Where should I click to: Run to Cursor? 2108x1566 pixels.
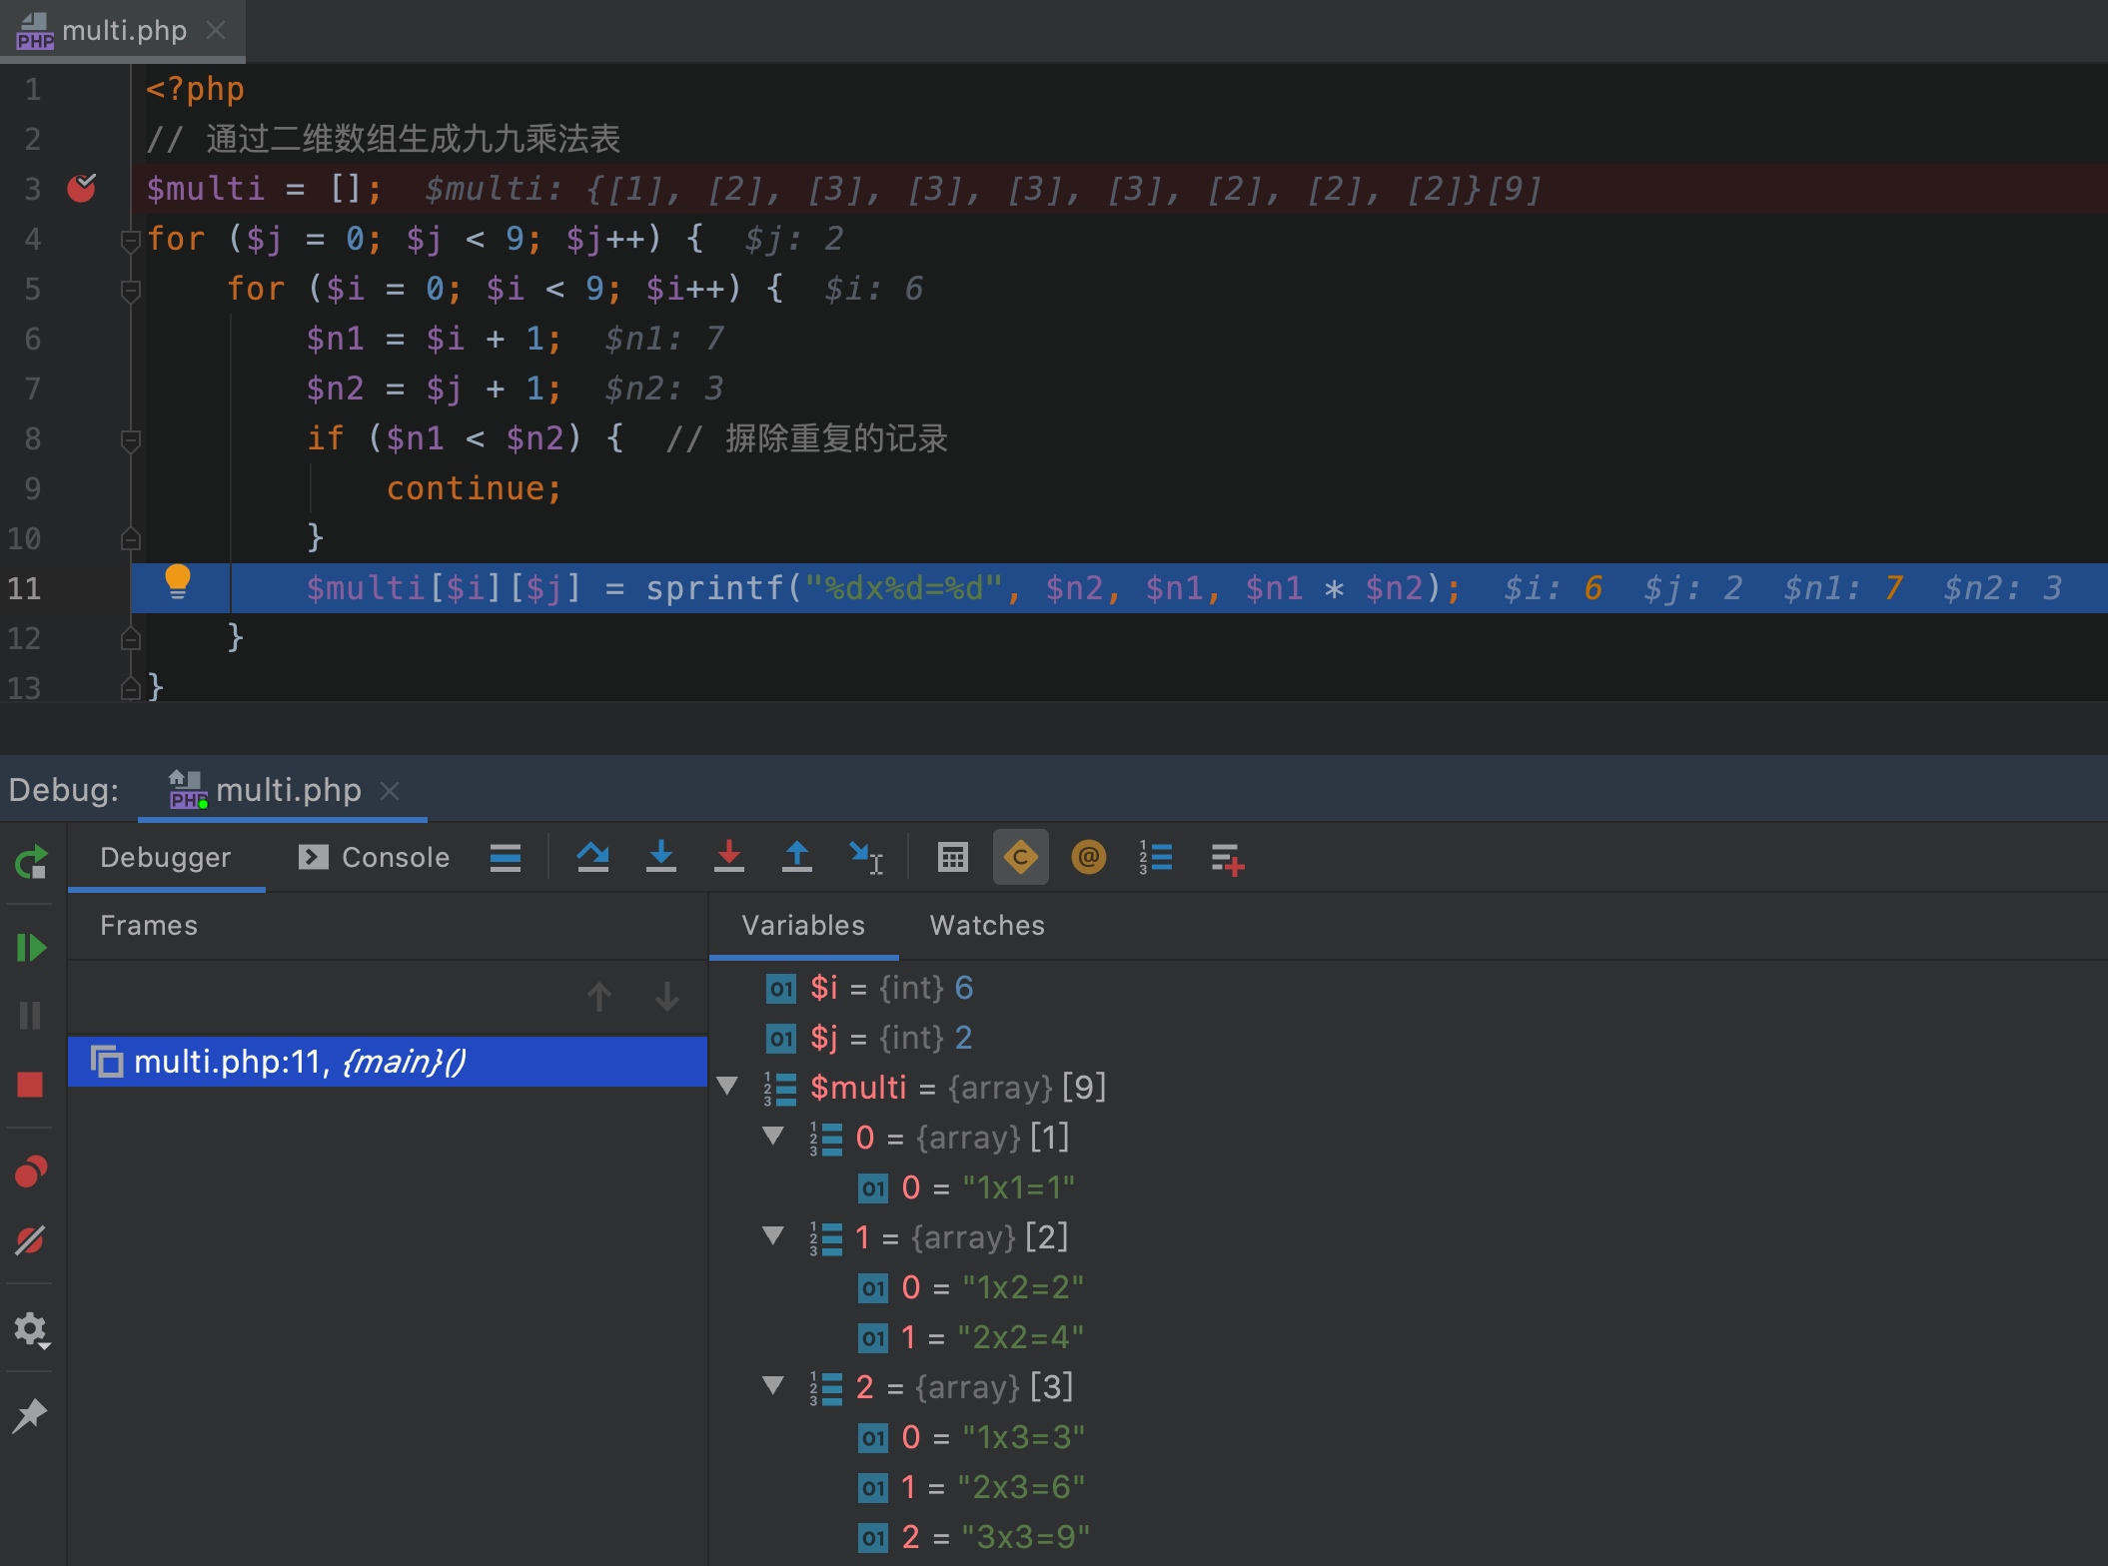coord(865,858)
